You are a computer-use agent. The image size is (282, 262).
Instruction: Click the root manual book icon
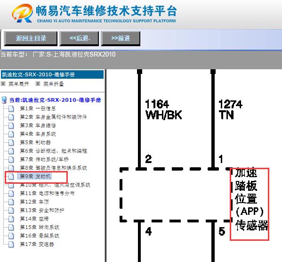click(4, 100)
